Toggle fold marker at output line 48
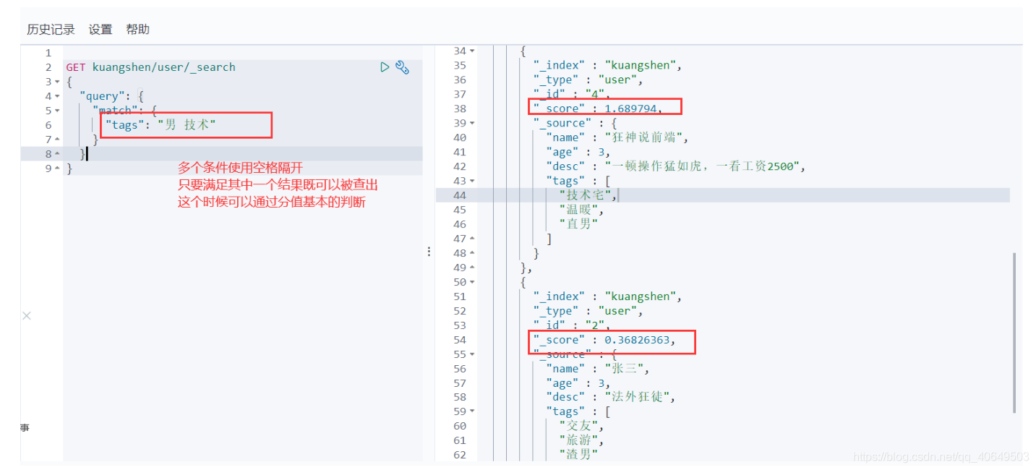This screenshot has height=470, width=1036. point(472,253)
